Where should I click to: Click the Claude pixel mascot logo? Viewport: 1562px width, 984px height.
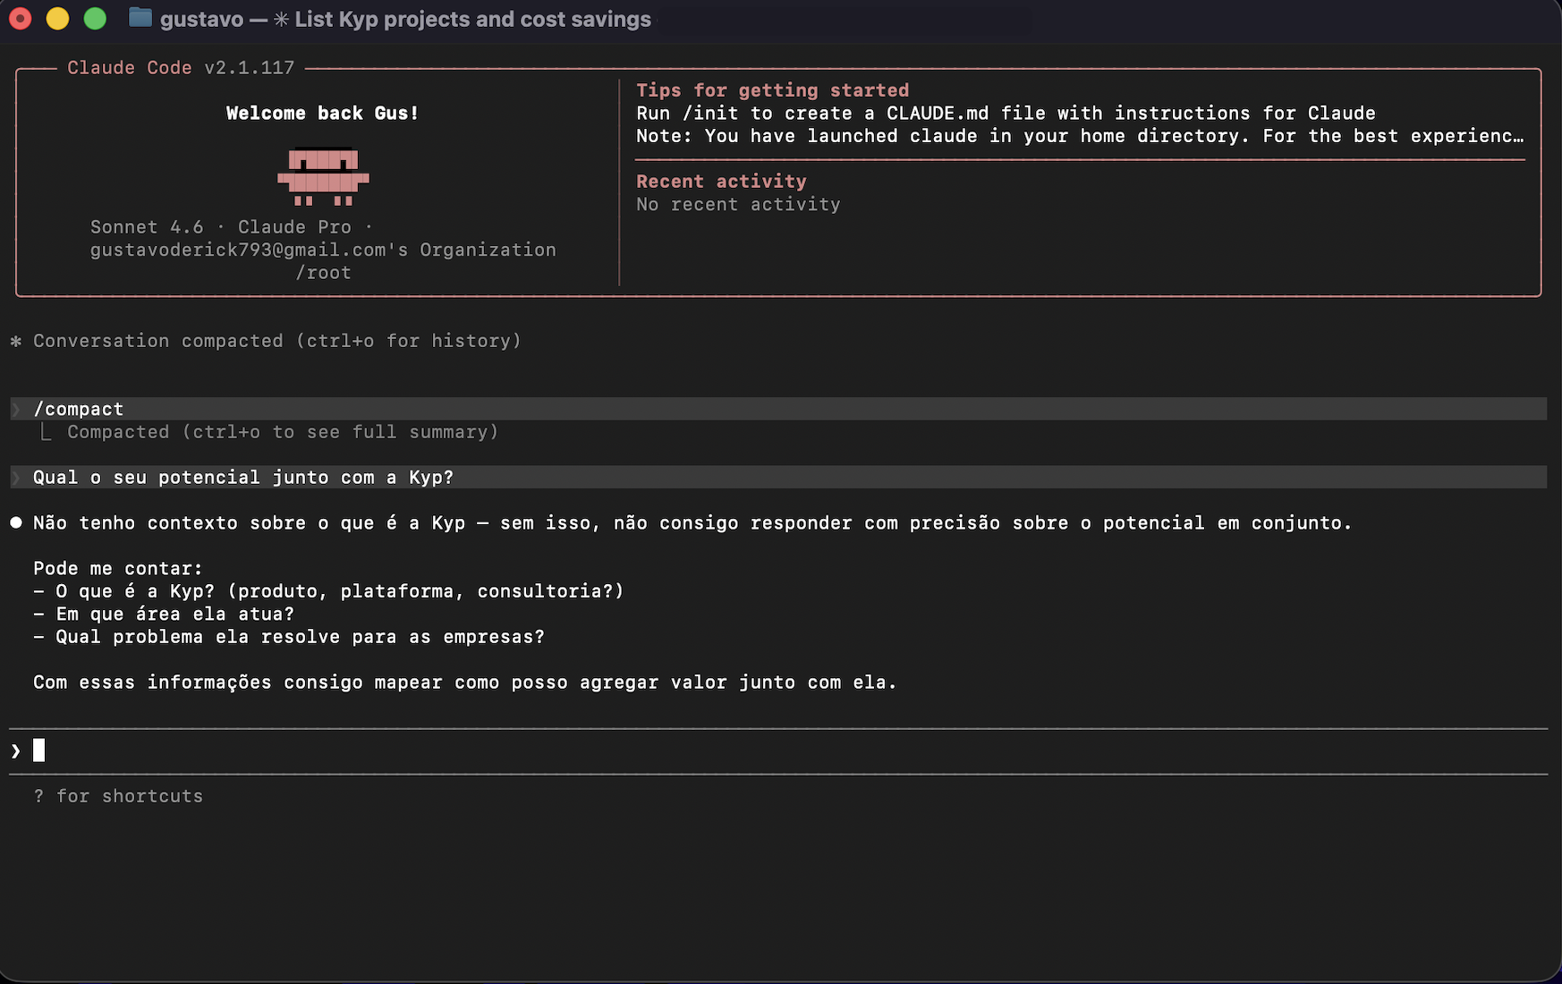(323, 177)
